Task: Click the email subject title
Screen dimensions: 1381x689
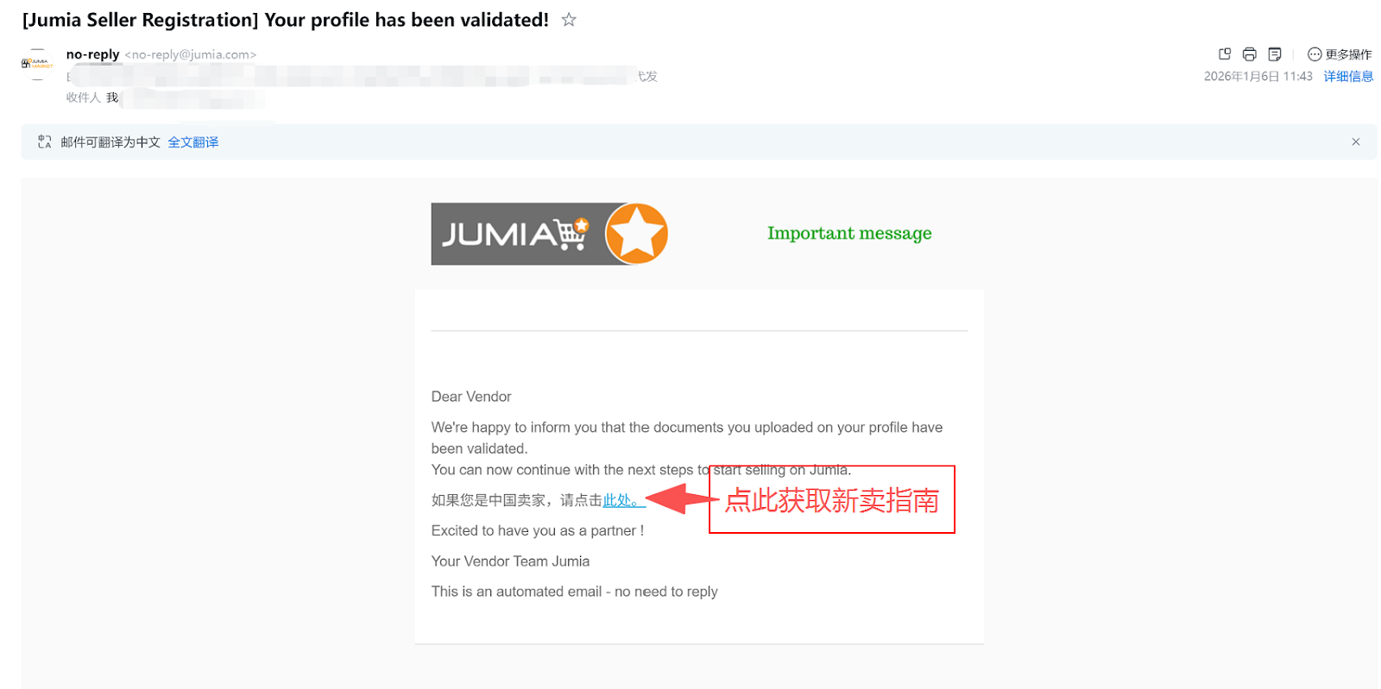Action: click(x=286, y=20)
